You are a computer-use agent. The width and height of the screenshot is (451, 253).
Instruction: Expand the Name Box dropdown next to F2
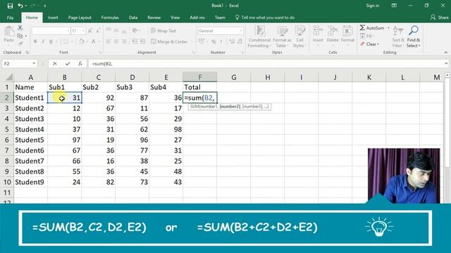pyautogui.click(x=34, y=64)
